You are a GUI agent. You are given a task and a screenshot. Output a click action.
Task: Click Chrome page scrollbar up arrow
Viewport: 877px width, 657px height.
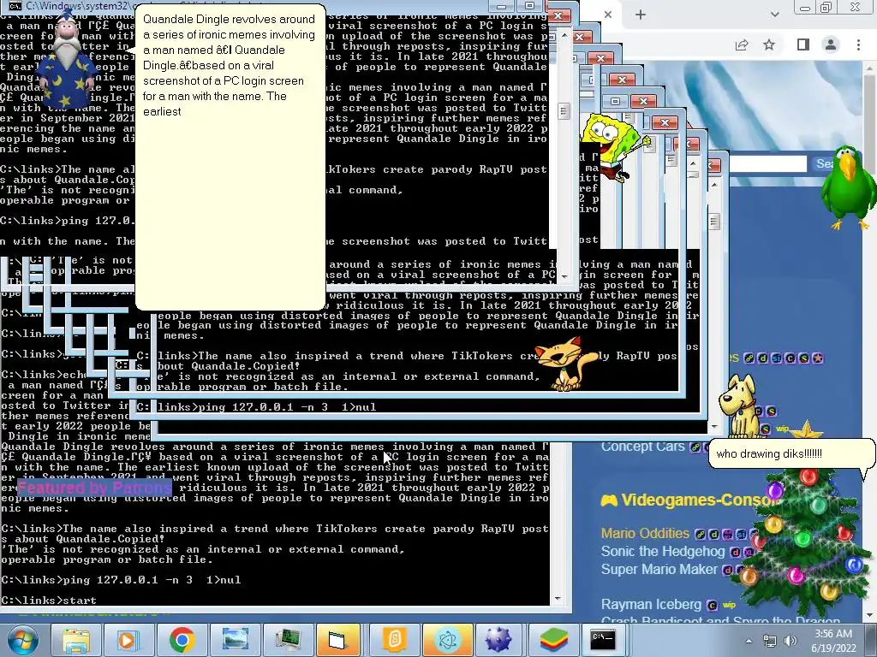coord(870,68)
